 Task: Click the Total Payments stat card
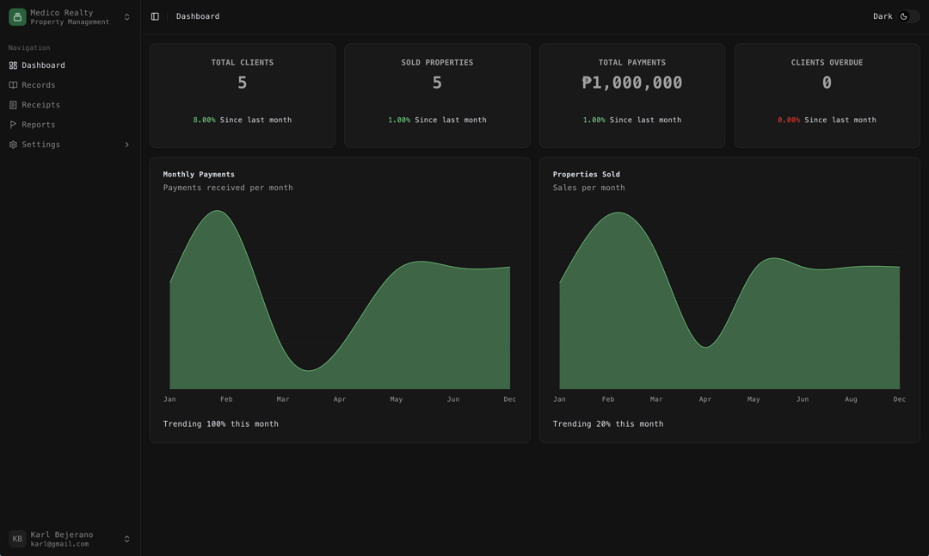632,96
